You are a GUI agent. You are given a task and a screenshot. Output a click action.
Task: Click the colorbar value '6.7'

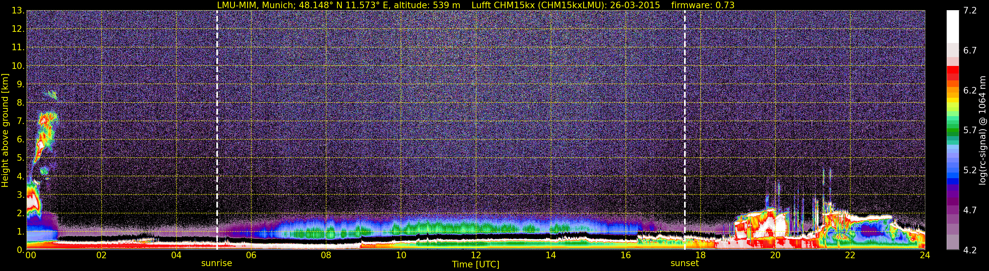tap(970, 50)
